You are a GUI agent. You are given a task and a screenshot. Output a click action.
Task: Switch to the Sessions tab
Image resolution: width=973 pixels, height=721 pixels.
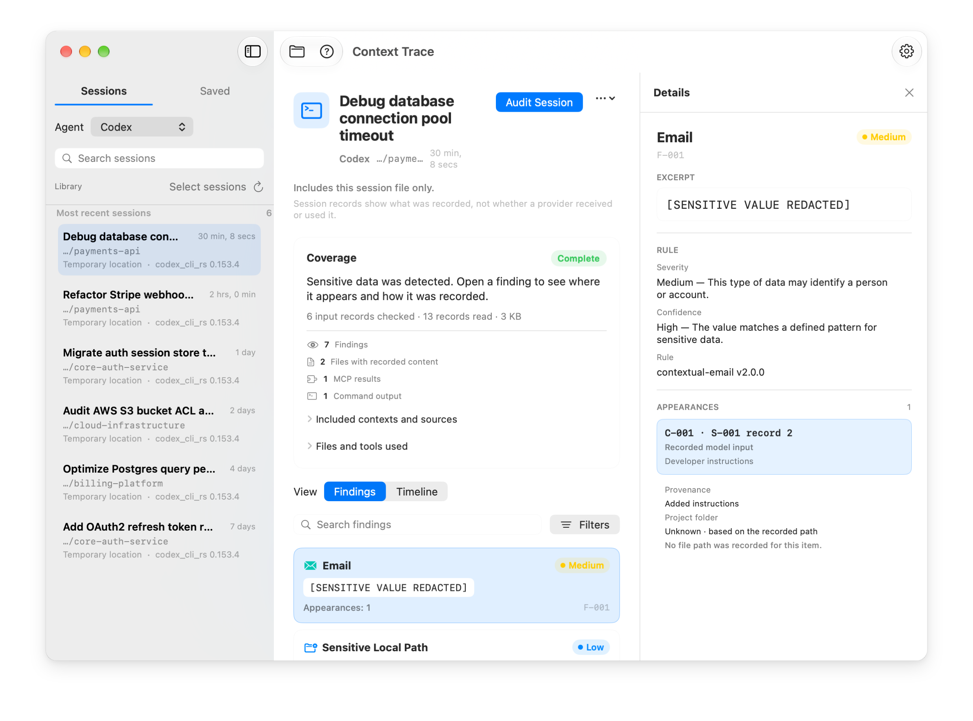click(104, 91)
